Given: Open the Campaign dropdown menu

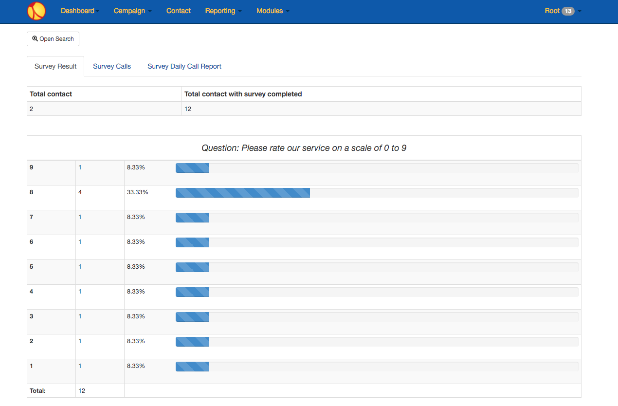Looking at the screenshot, I should [132, 11].
